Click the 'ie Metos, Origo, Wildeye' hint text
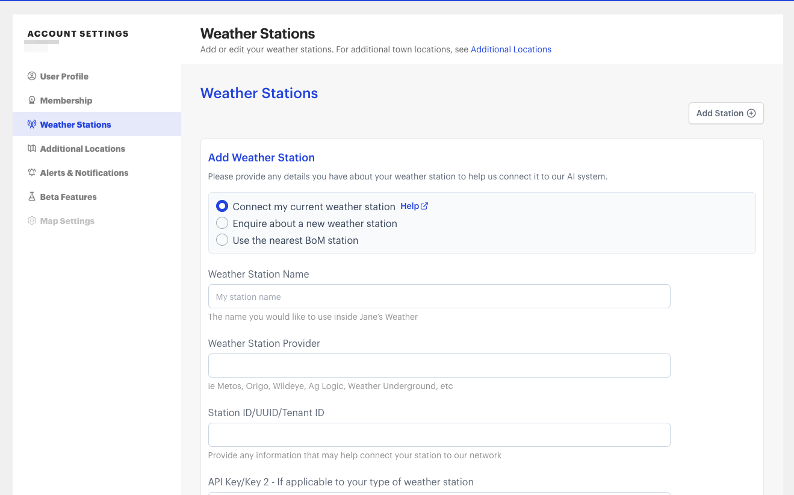This screenshot has width=794, height=495. point(330,386)
